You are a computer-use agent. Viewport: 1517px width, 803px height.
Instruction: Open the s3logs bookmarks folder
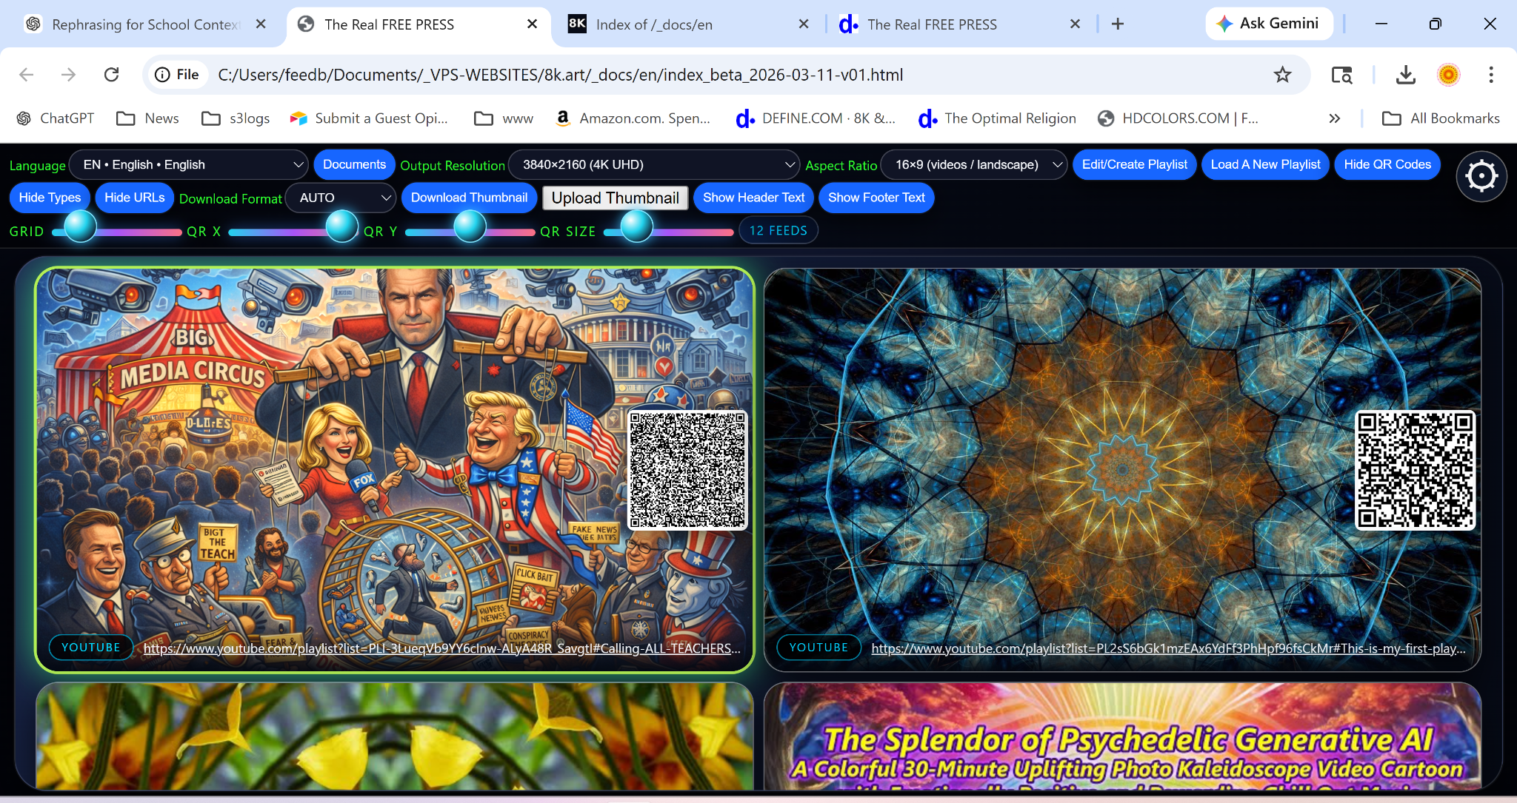coord(236,118)
